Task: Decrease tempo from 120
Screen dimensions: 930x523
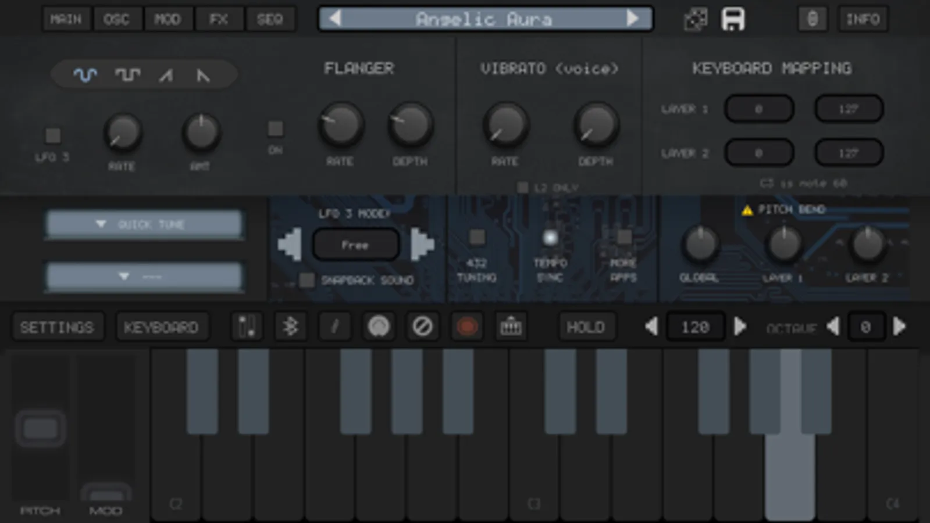Action: tap(651, 327)
